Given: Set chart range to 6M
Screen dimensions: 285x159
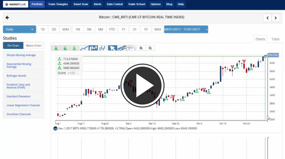Looking at the screenshot, I should [100, 29].
